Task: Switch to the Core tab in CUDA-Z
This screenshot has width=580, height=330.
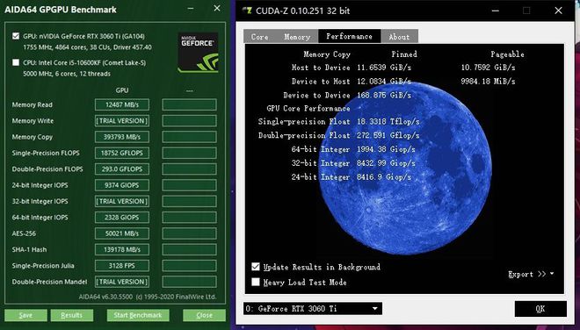Action: (x=259, y=37)
